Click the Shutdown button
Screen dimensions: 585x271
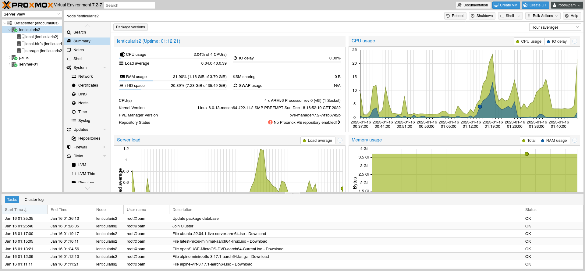coord(482,16)
